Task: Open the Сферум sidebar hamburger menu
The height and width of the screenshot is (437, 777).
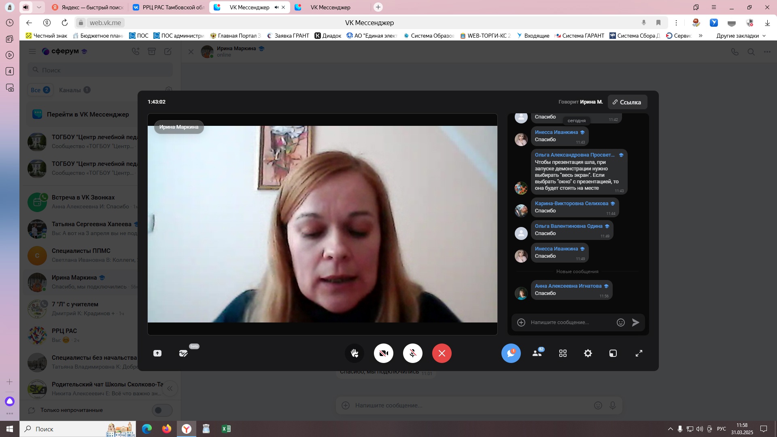Action: tap(32, 51)
